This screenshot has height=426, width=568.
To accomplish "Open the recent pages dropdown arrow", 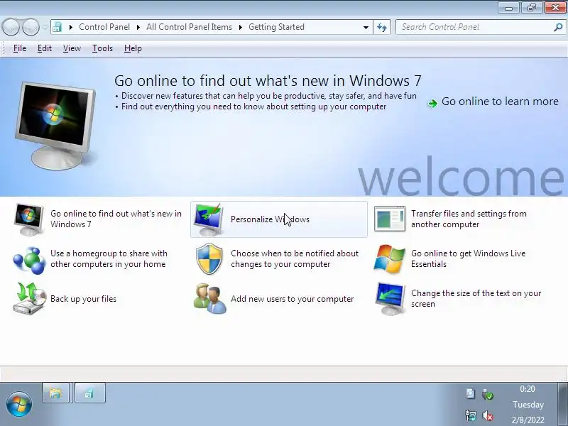I will (45, 27).
